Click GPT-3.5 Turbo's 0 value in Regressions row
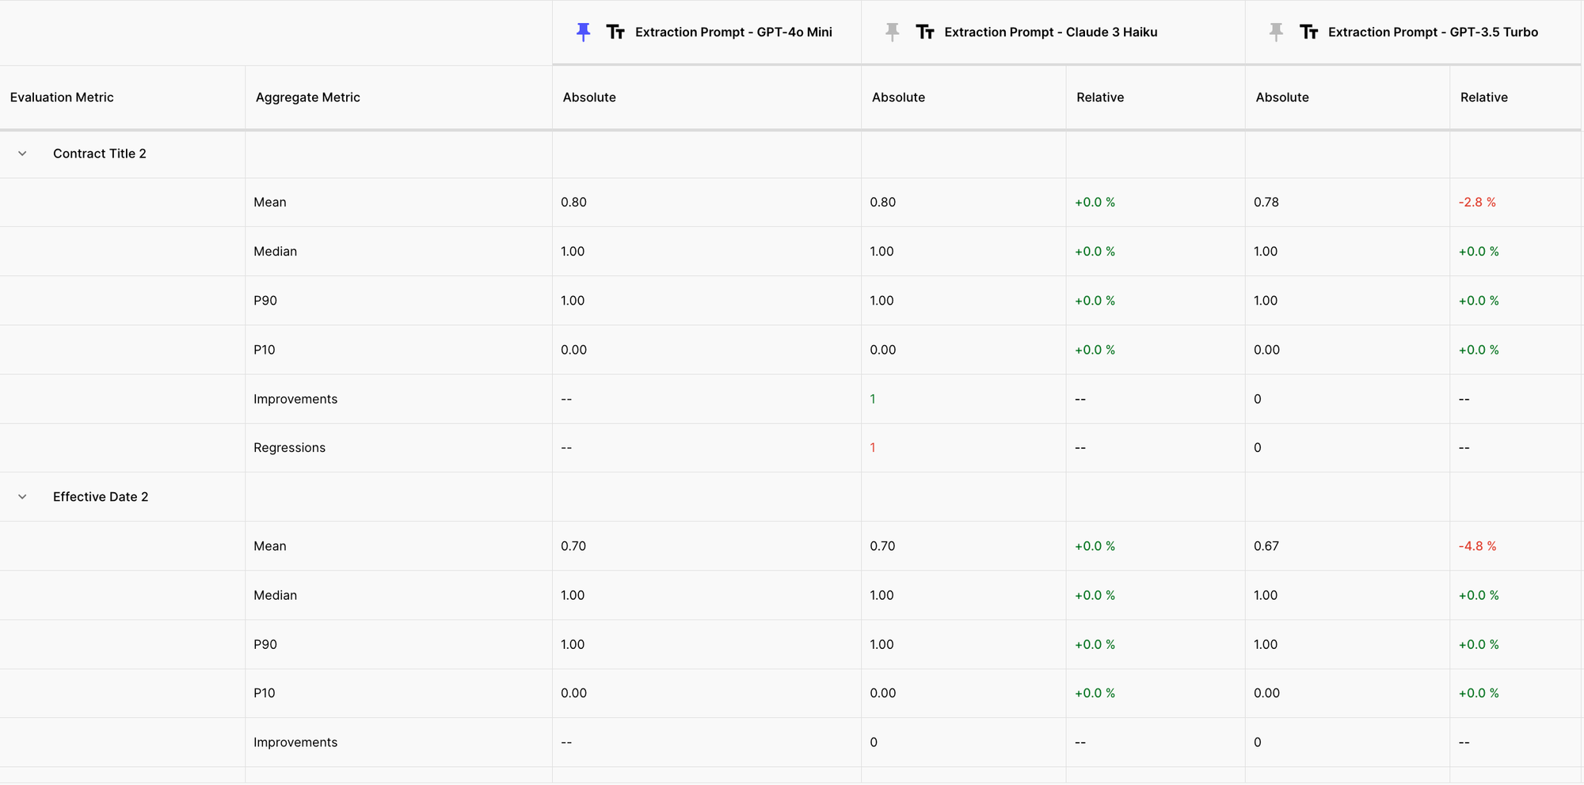This screenshot has width=1584, height=785. pyautogui.click(x=1258, y=448)
